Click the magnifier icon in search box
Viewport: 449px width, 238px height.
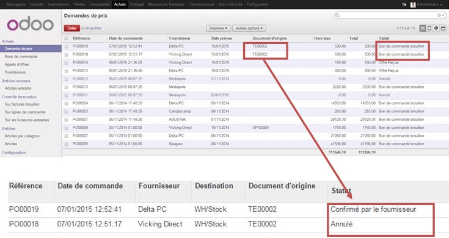pyautogui.click(x=337, y=15)
